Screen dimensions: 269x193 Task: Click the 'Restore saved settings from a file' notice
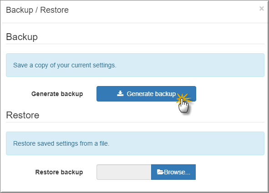[x=135, y=143]
